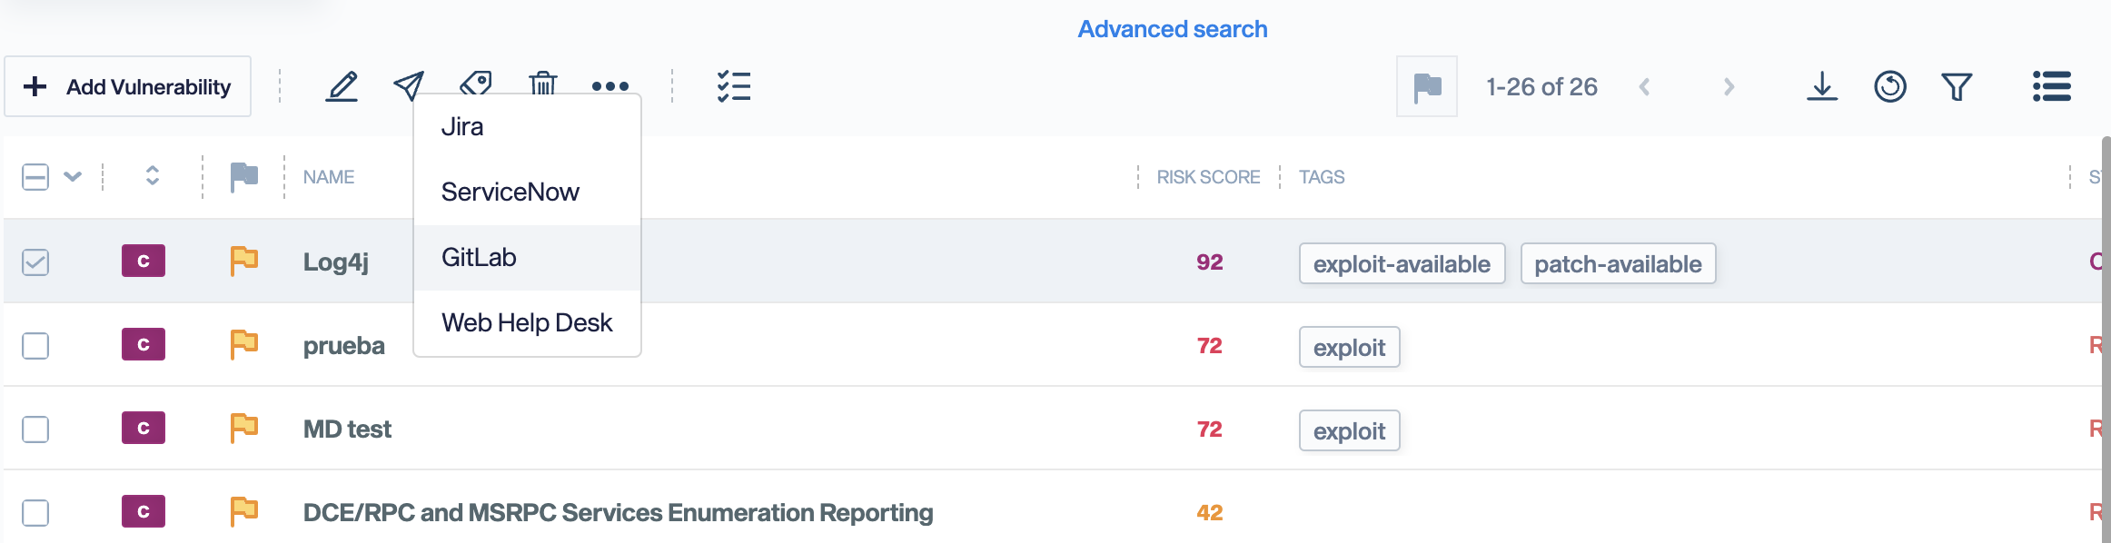Click the risk score 42 value

1210,513
